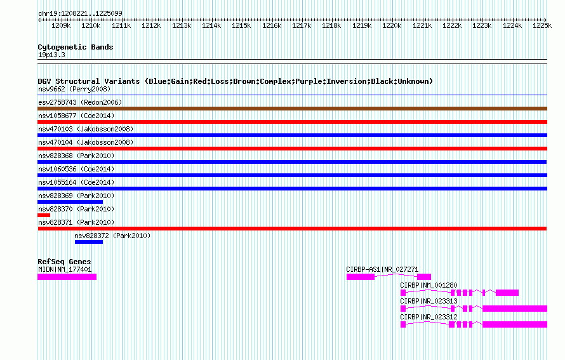The height and width of the screenshot is (360, 565).
Task: Click the nsv9662 (Perry2008) variant label
Action: pos(74,89)
